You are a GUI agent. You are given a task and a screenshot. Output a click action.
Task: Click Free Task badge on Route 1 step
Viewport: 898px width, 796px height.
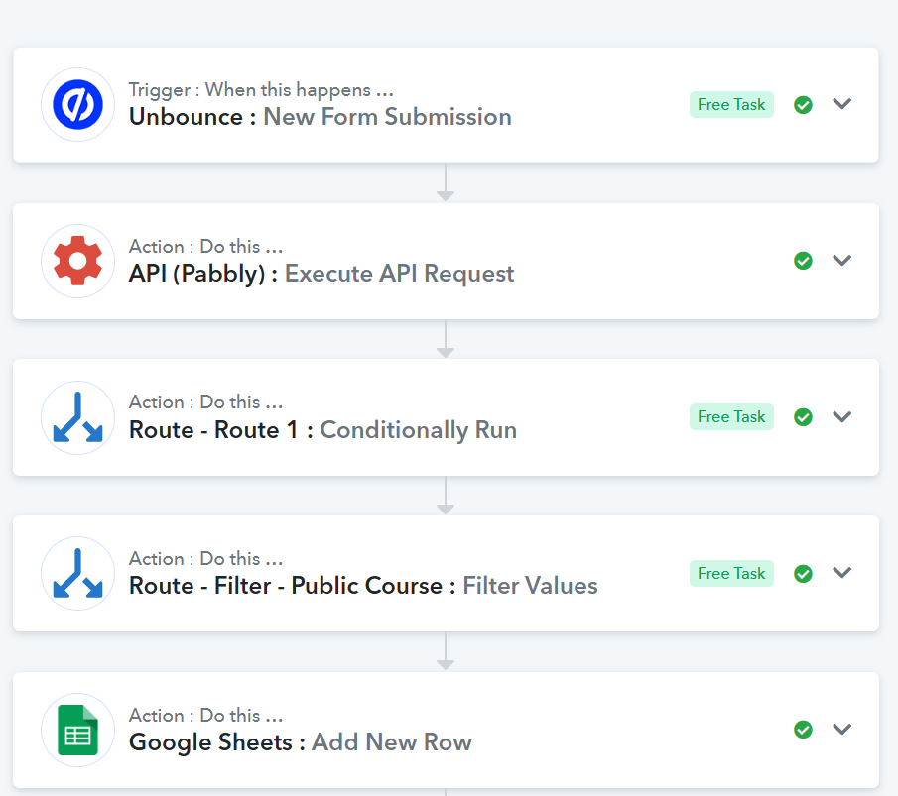tap(731, 417)
